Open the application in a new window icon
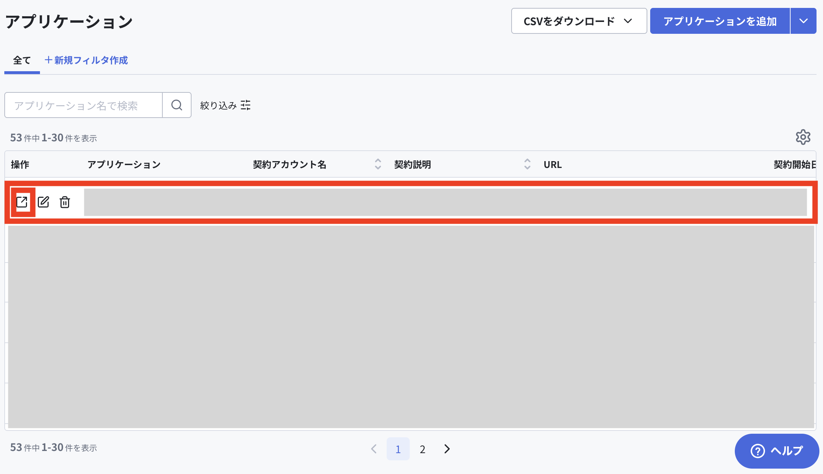The image size is (823, 474). pyautogui.click(x=22, y=202)
